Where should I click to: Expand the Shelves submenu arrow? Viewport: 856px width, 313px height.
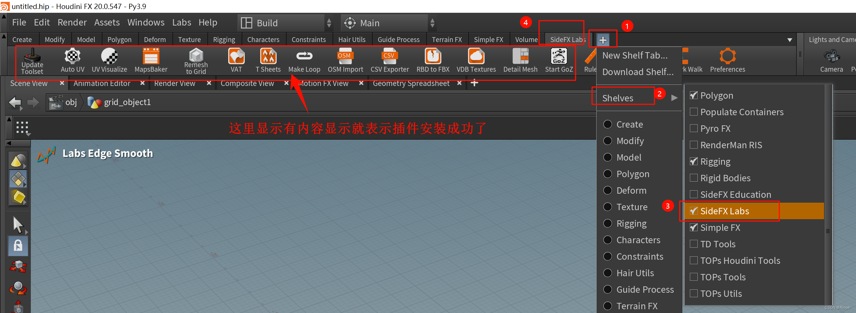674,98
